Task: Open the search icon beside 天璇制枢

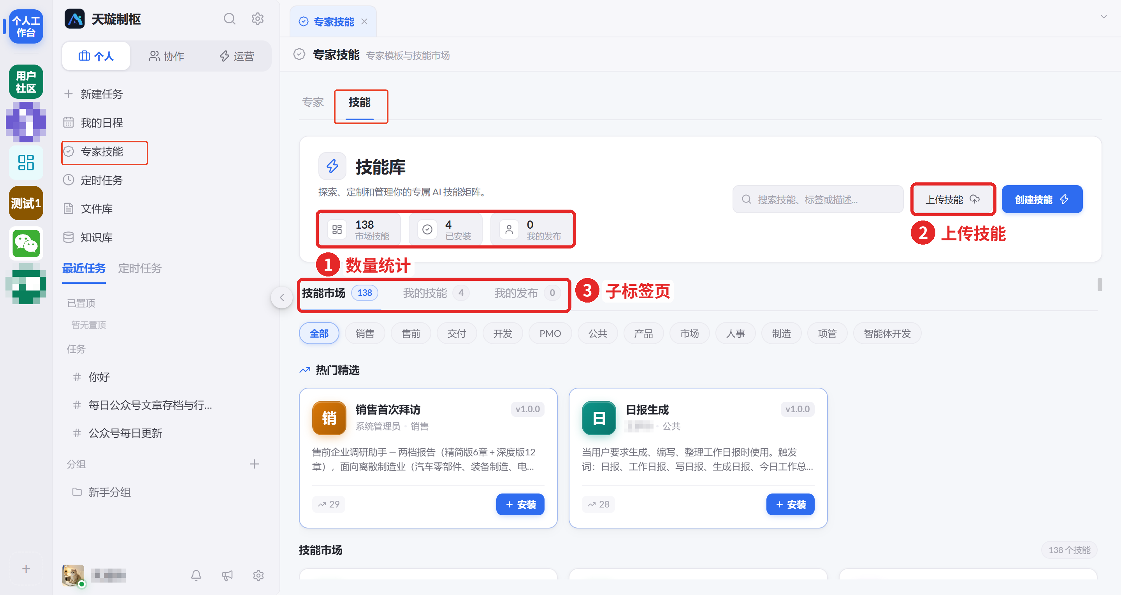Action: (x=229, y=19)
